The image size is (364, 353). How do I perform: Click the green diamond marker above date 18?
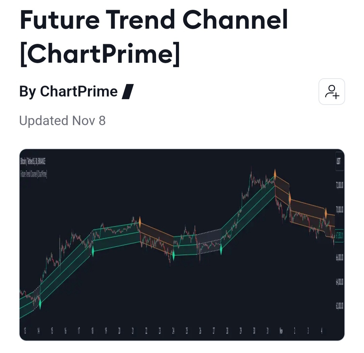93,251
